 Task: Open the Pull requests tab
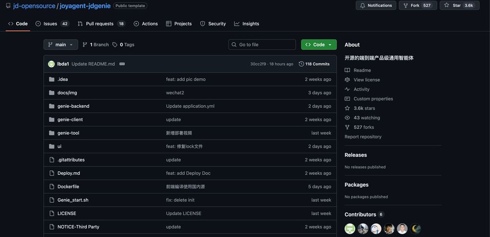101,24
